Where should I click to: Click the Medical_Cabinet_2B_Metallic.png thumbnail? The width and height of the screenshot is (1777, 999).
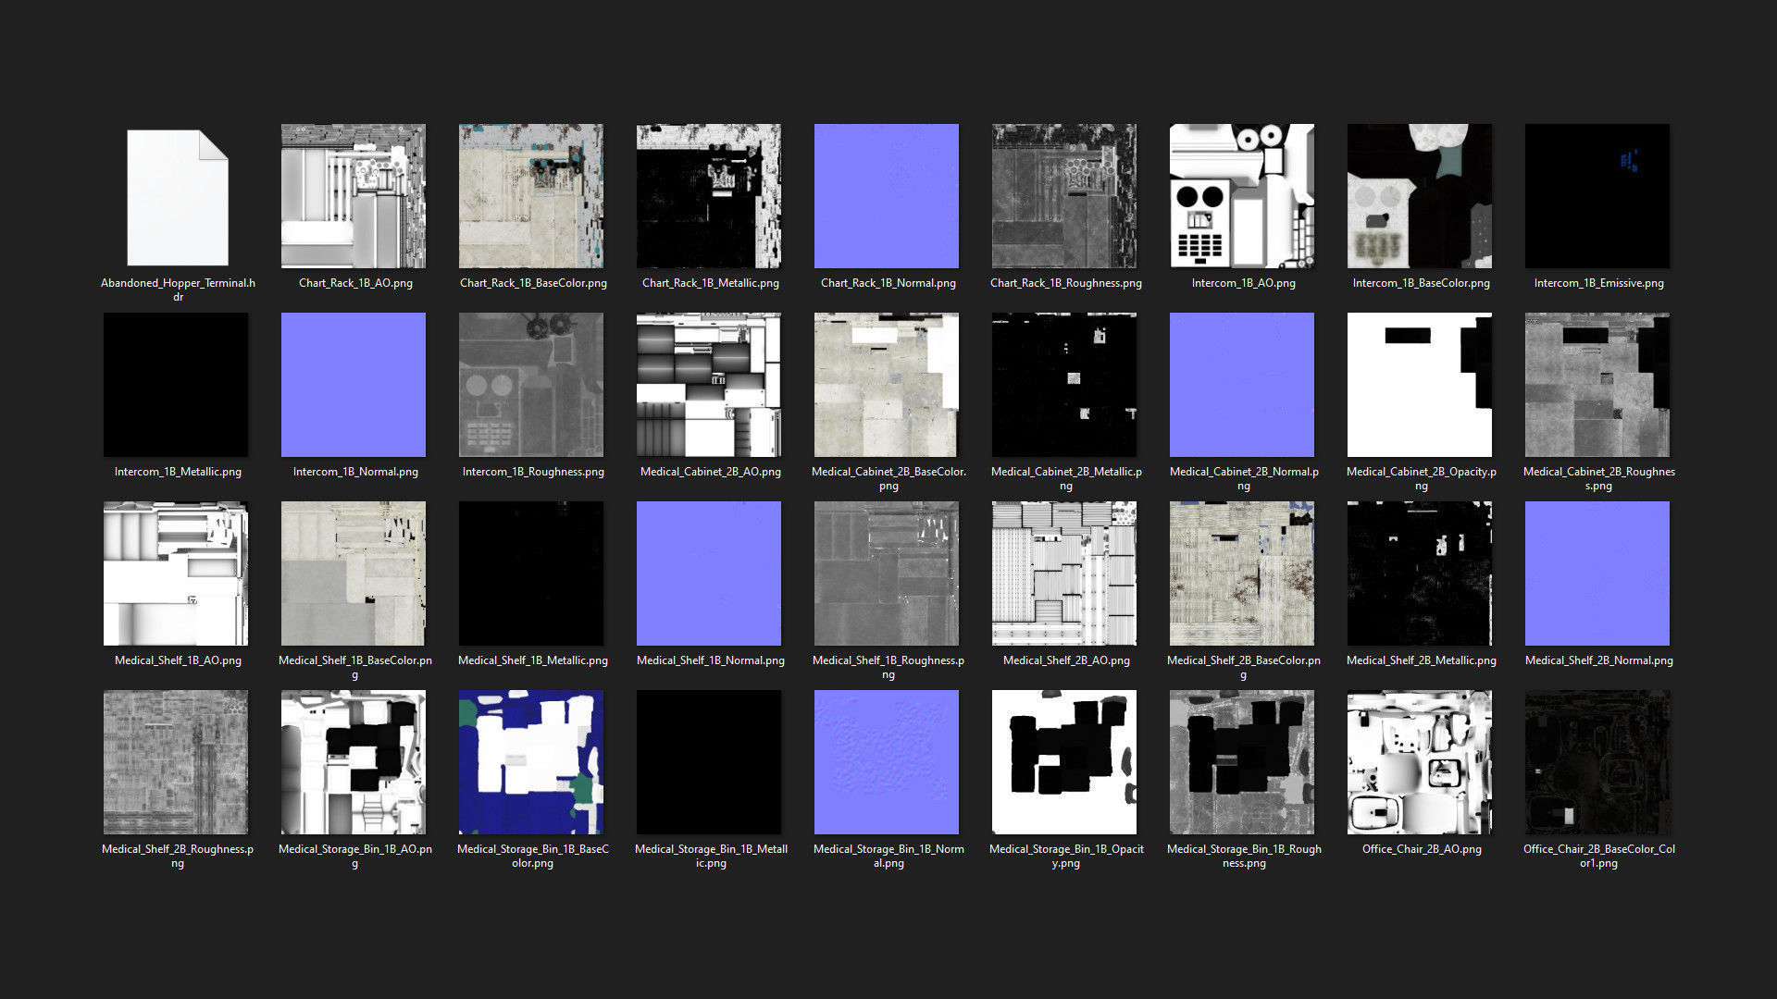(1064, 385)
